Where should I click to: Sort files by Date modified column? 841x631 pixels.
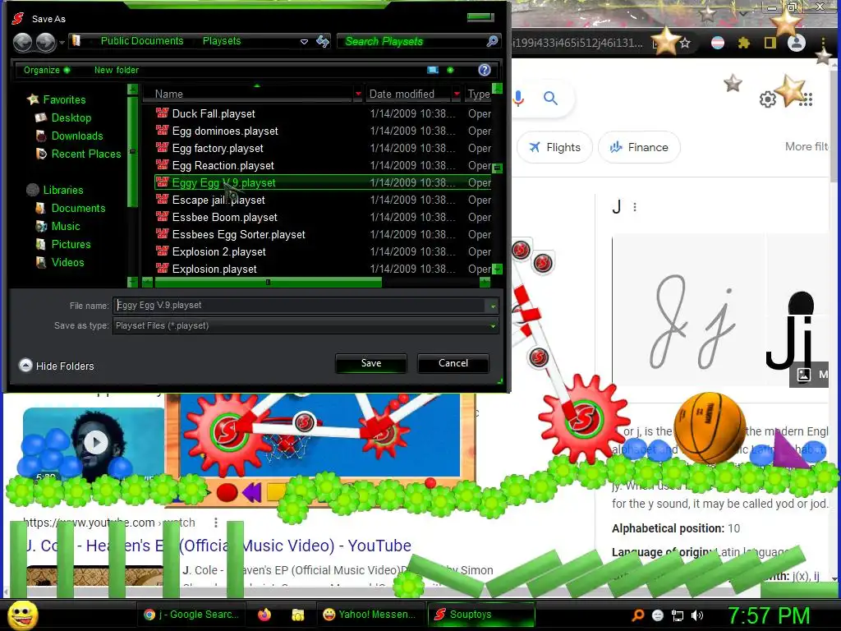coord(402,94)
